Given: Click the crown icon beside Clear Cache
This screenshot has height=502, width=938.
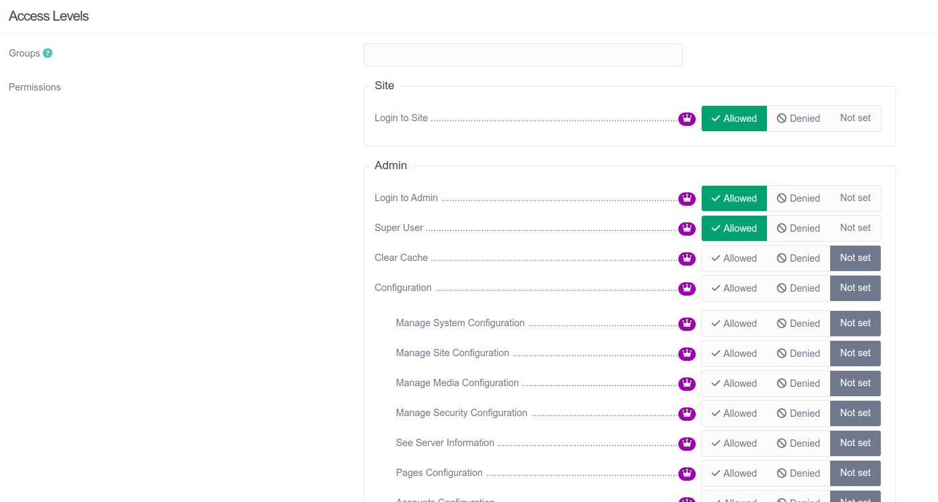Looking at the screenshot, I should (x=686, y=258).
